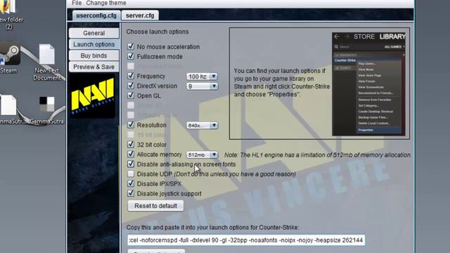The image size is (450, 253).
Task: Toggle Fullscreen mode checkbox
Action: pyautogui.click(x=131, y=56)
